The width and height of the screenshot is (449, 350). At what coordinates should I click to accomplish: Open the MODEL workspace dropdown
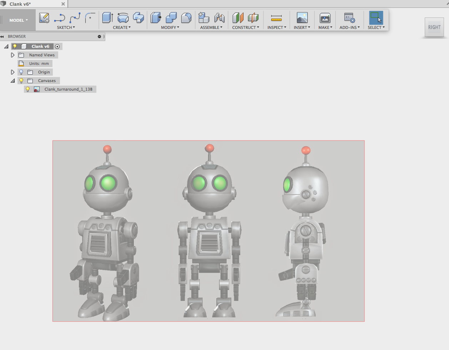[x=18, y=20]
